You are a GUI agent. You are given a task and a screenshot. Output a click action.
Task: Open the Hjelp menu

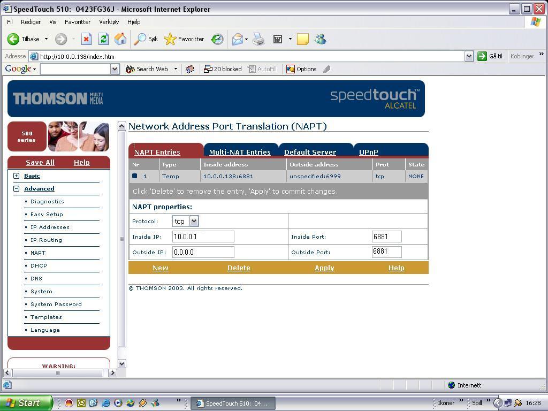point(134,22)
